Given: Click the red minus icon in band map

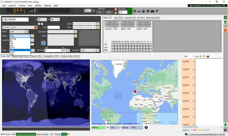Looking at the screenshot, I should [x=197, y=56].
